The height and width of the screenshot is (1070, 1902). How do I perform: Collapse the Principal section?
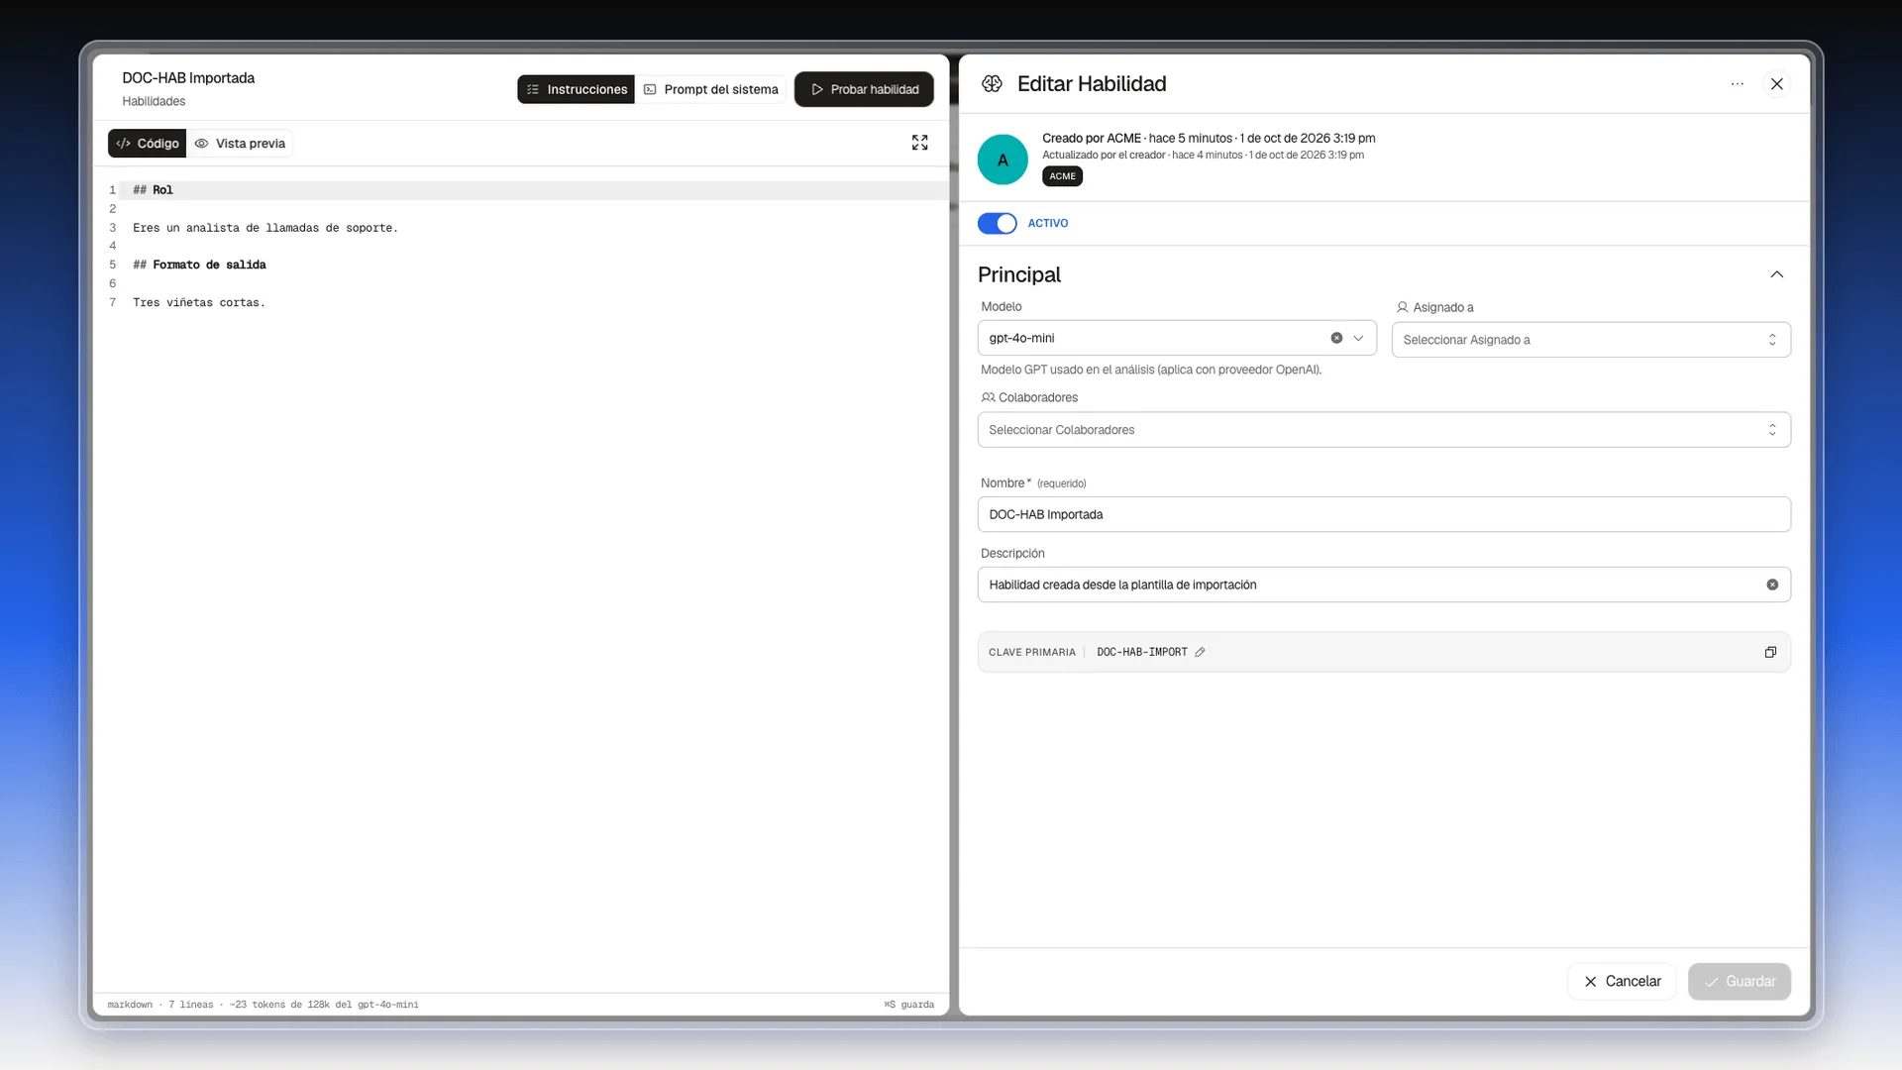(1776, 274)
